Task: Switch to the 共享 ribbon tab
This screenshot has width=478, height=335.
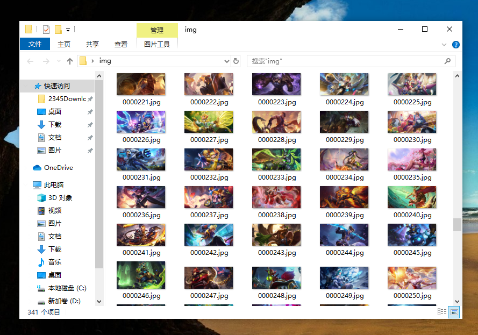Action: [x=92, y=45]
